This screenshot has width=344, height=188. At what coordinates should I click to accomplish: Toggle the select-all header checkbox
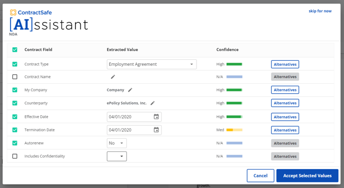point(14,50)
